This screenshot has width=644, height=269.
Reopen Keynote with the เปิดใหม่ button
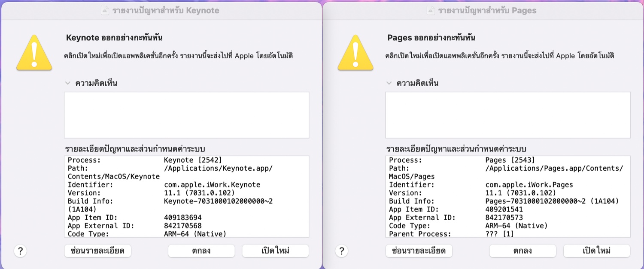275,251
